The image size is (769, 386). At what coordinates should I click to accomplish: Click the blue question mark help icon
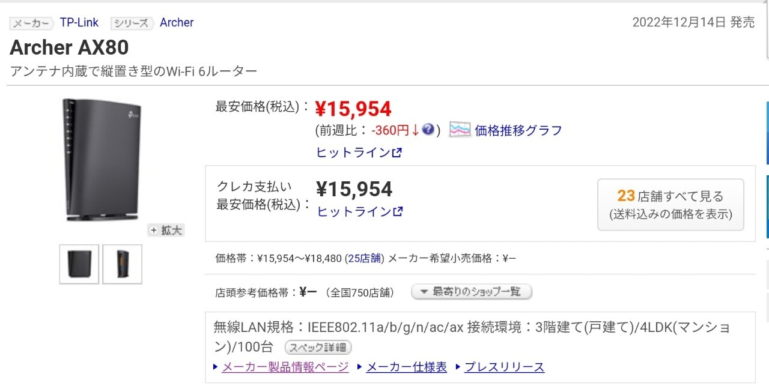coord(428,130)
